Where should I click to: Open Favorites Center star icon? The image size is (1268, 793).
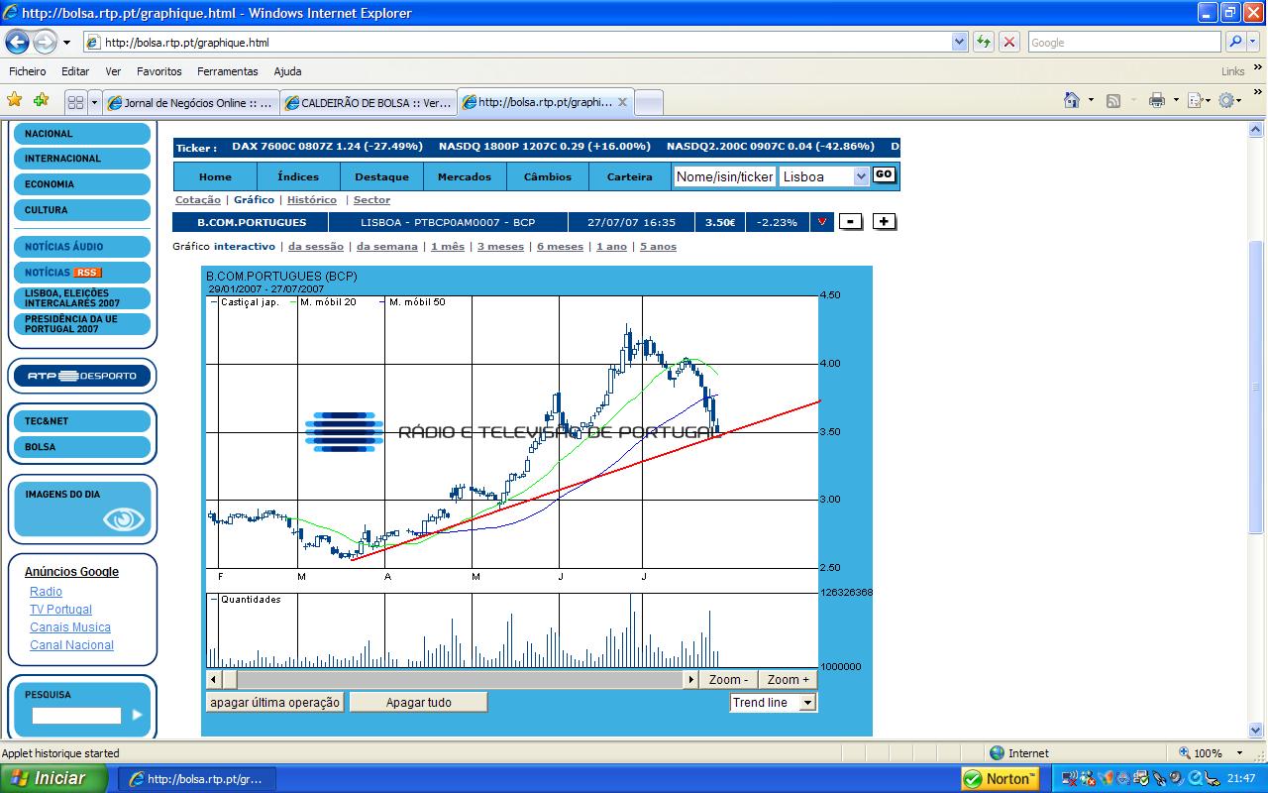[x=14, y=100]
